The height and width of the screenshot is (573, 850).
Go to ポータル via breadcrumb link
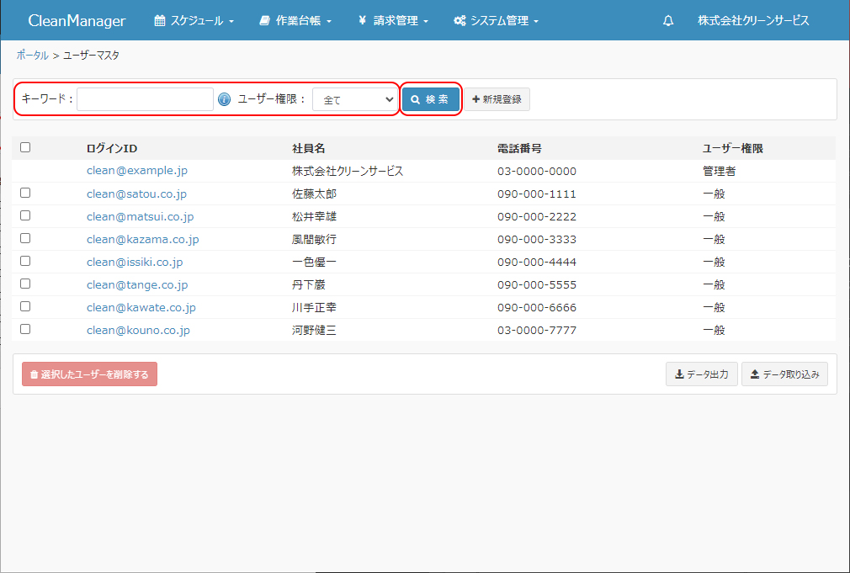(x=32, y=55)
